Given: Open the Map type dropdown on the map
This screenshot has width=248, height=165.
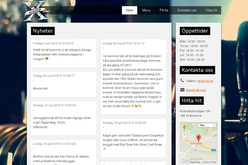Looking at the screenshot, I should click(207, 125).
